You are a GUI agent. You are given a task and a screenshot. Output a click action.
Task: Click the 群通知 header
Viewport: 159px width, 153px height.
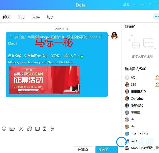click(130, 27)
